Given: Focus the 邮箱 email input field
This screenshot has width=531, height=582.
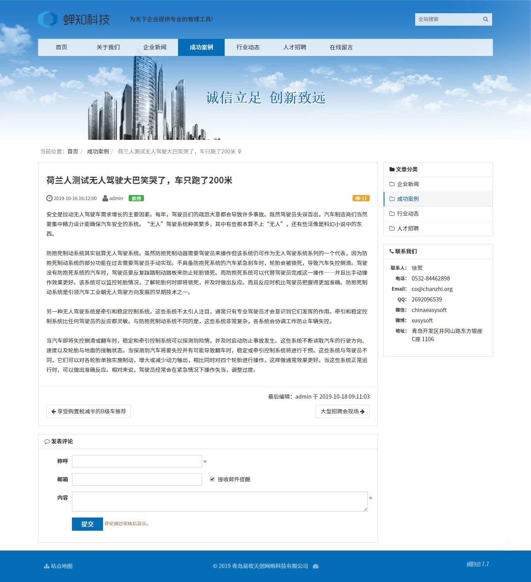Looking at the screenshot, I should (137, 479).
